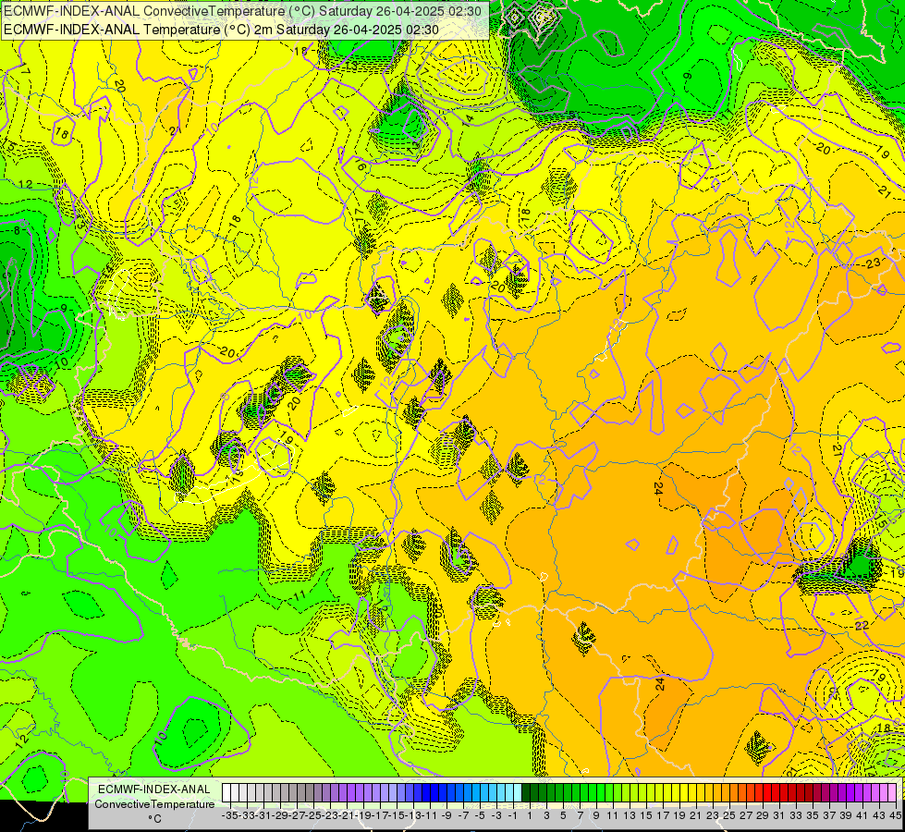Click the -33 legend scale value
This screenshot has height=832, width=905.
pos(247,816)
